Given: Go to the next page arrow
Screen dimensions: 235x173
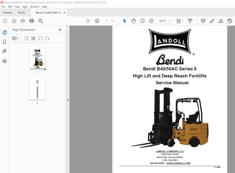Looking at the screenshot, I should [97, 21].
